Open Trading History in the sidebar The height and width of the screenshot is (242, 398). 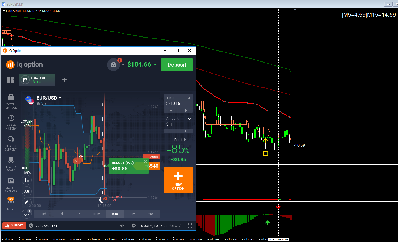[11, 122]
